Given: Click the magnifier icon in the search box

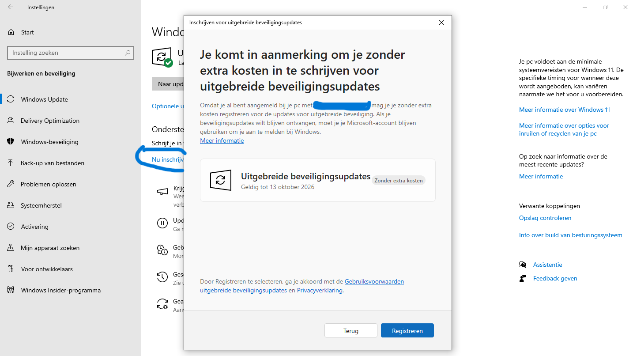Looking at the screenshot, I should [x=128, y=53].
